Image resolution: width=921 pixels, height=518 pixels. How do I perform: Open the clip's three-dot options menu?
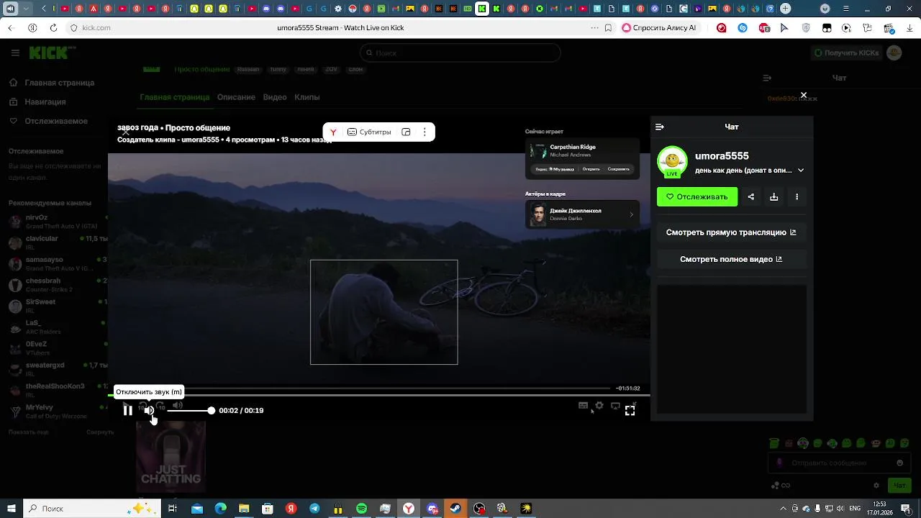pyautogui.click(x=797, y=196)
